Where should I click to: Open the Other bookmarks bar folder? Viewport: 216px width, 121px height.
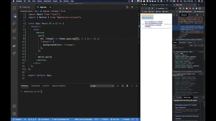(x=165, y=12)
